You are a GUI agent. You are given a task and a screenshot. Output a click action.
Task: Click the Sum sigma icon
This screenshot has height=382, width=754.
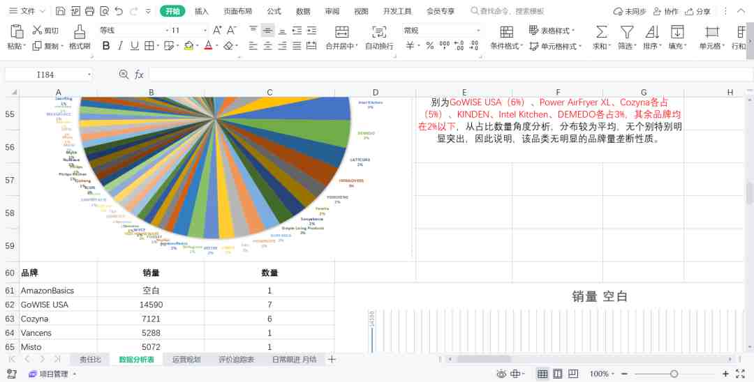coord(601,31)
